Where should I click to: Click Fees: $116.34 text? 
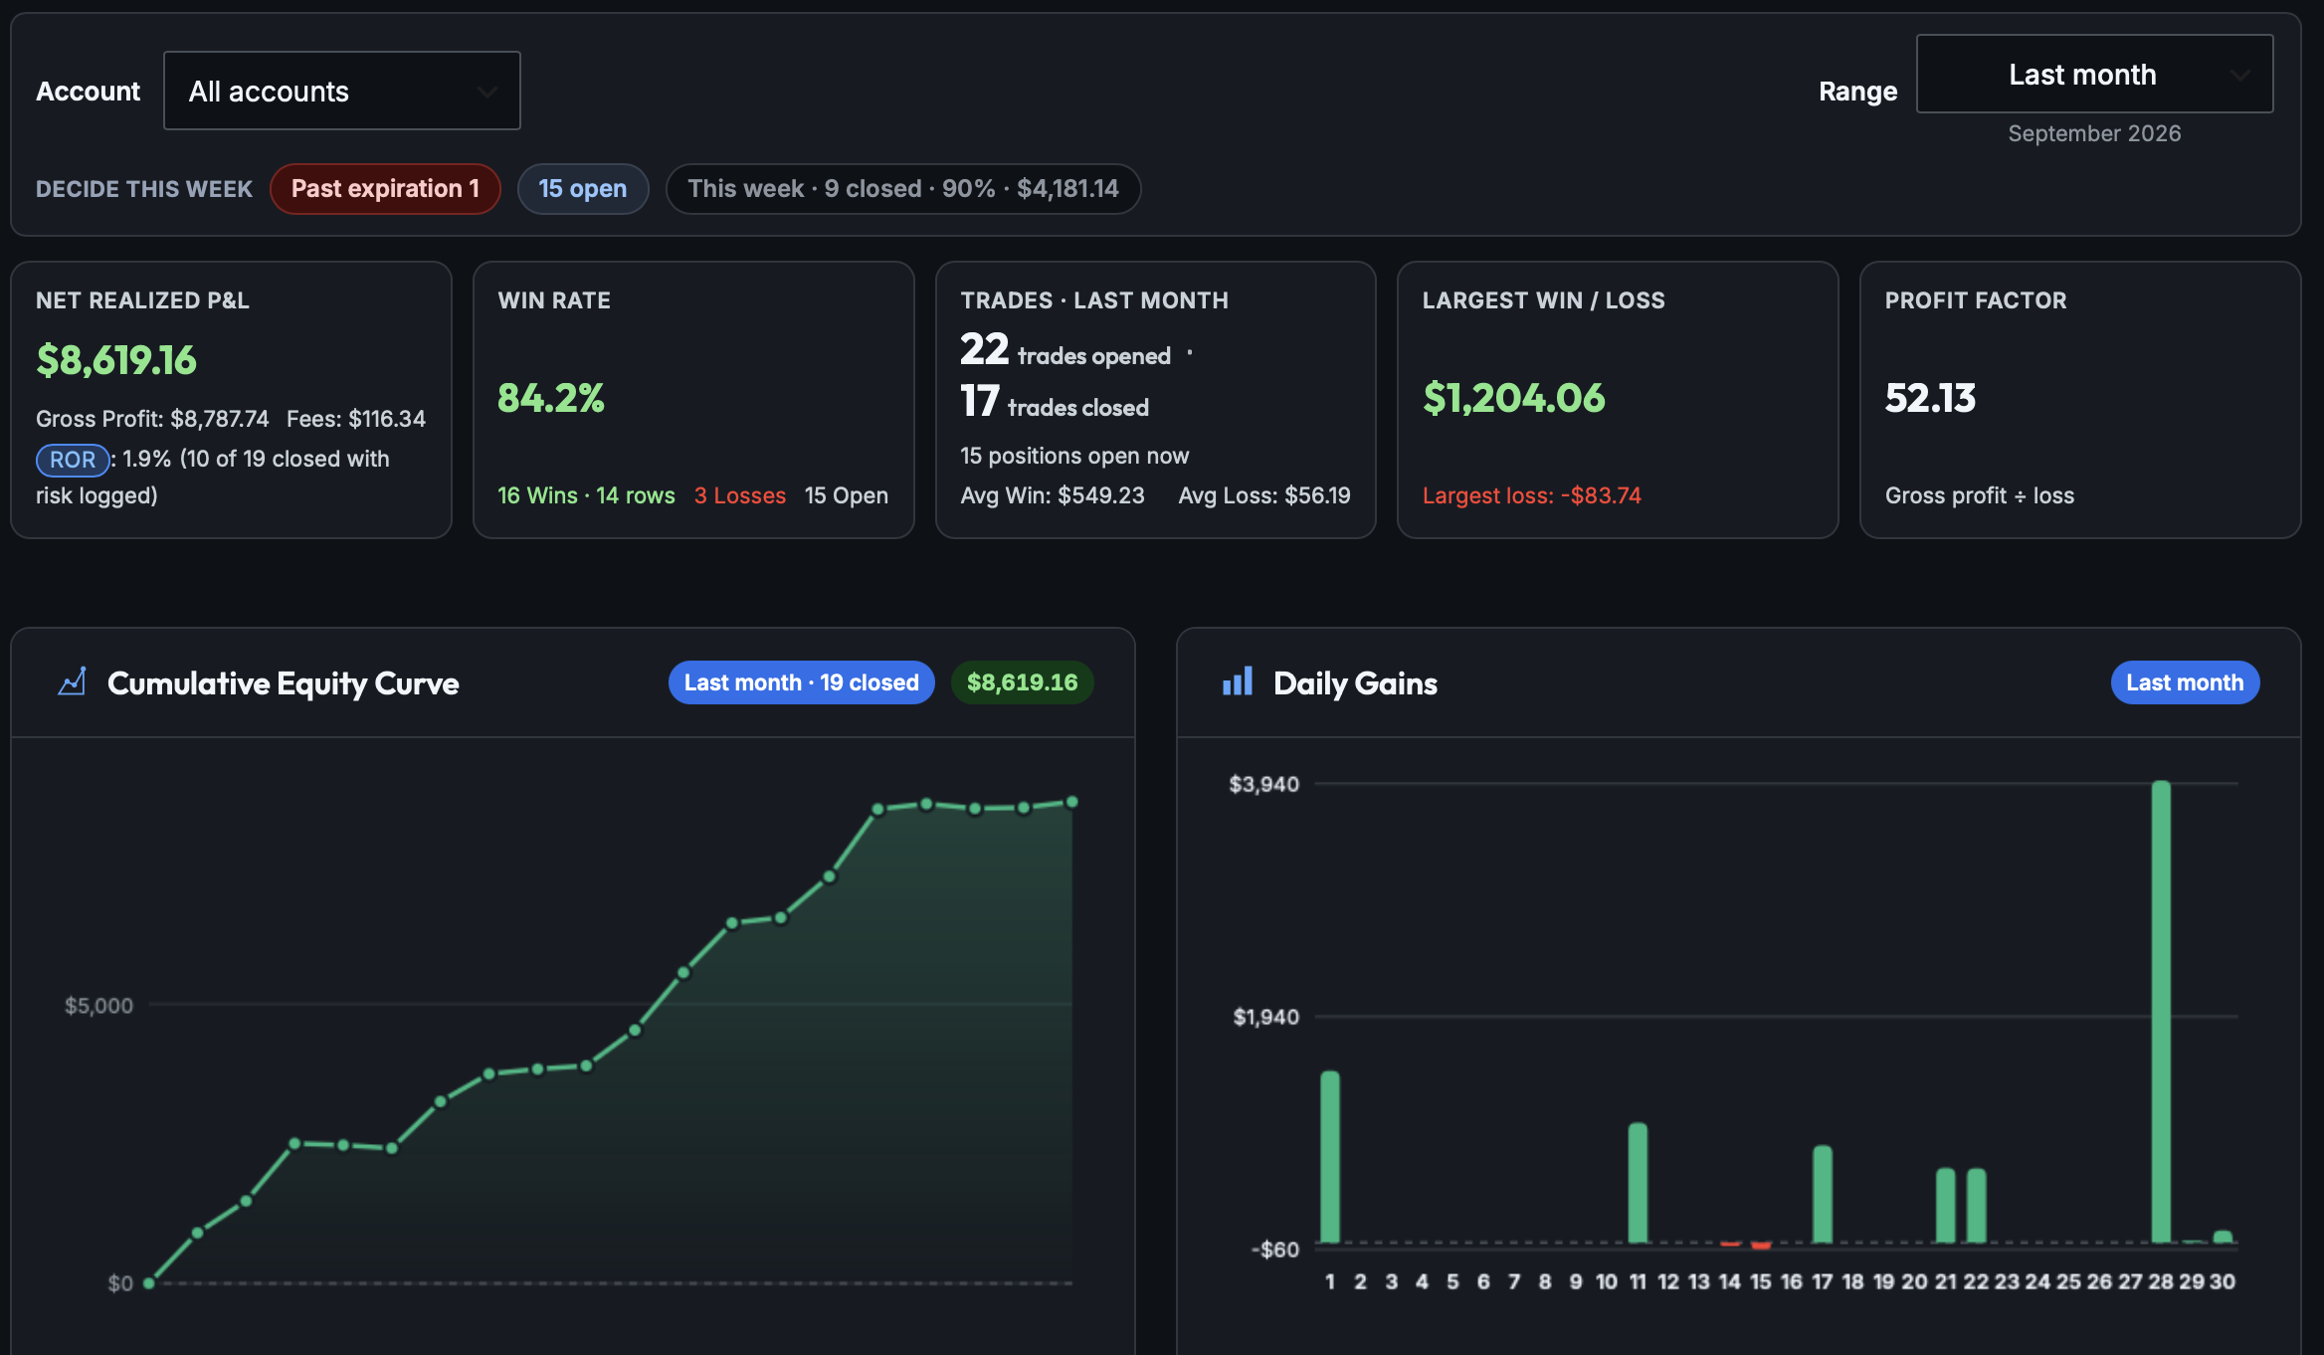356,419
